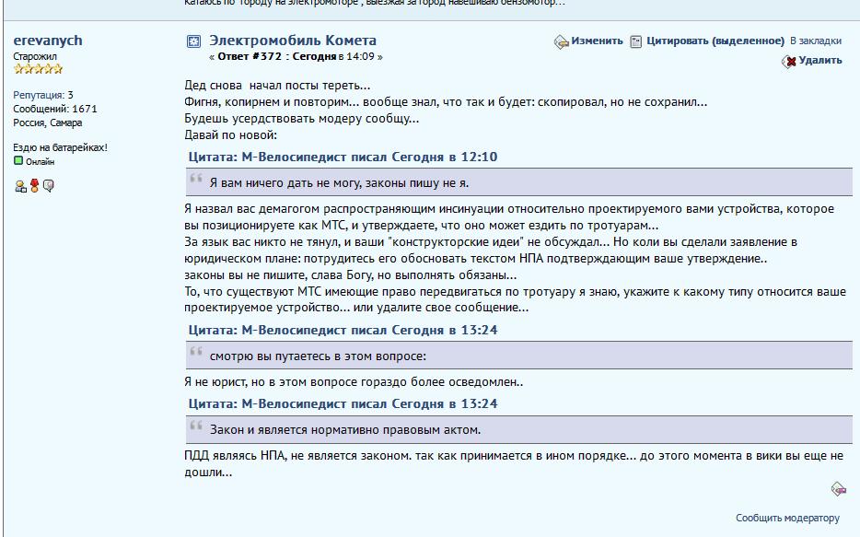Image resolution: width=860 pixels, height=537 pixels.
Task: Click 'Изменить' to edit the post
Action: click(x=597, y=41)
